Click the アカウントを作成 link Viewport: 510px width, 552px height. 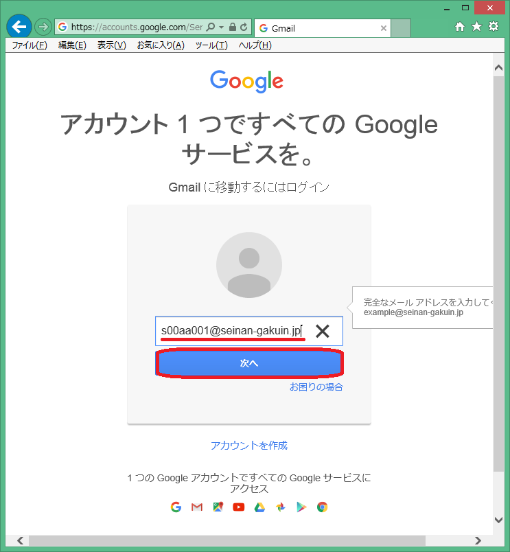pyautogui.click(x=249, y=446)
